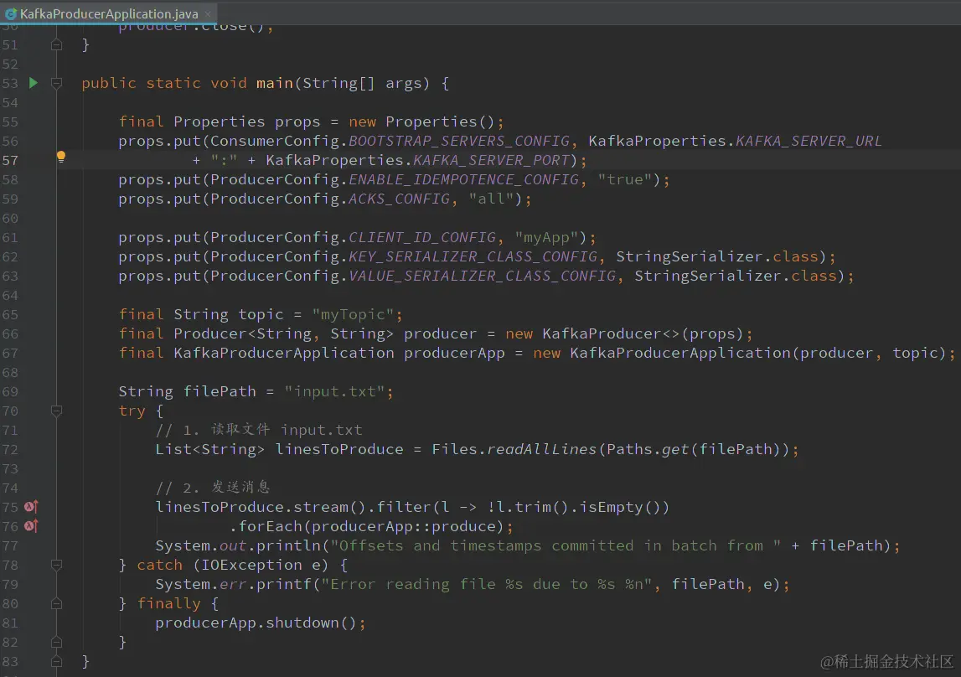Click producerApp.shutdown() call
961x677 pixels.
(x=256, y=623)
